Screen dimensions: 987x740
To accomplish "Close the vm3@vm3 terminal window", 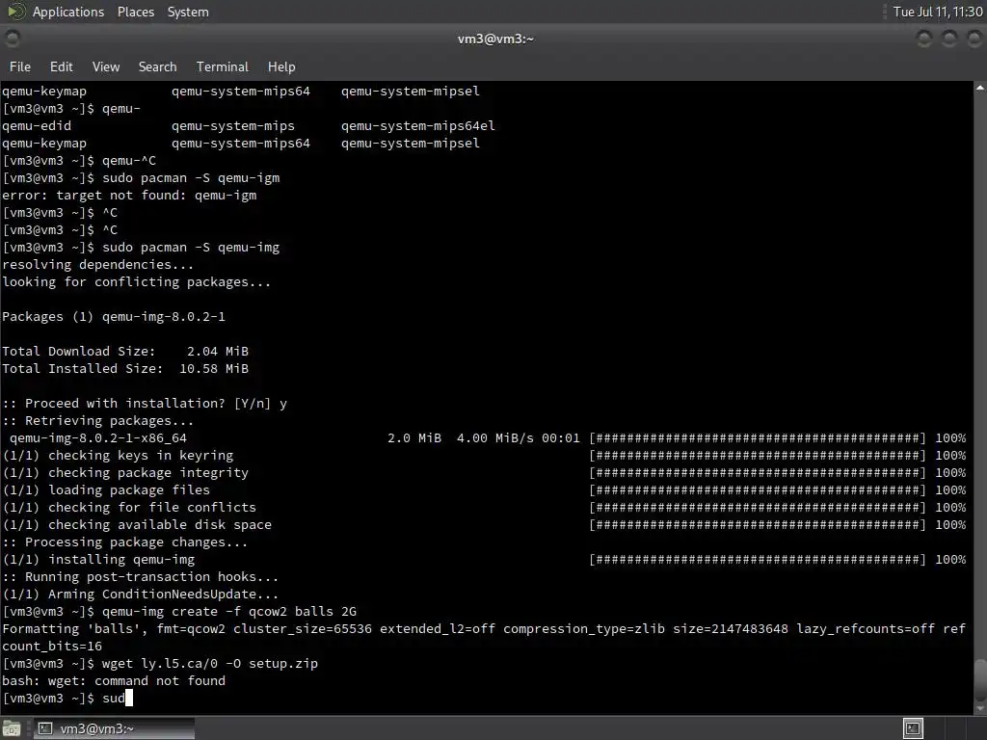I will click(x=974, y=39).
